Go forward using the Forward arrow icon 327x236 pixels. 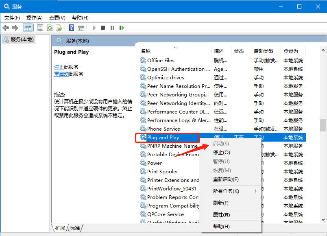coord(15,28)
